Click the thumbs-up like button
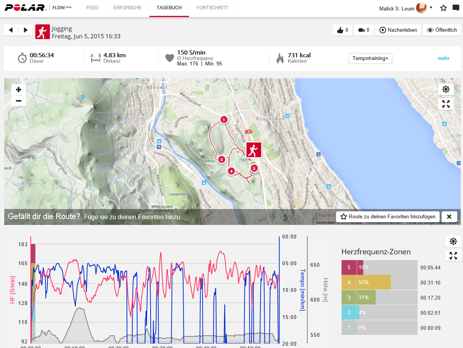The height and width of the screenshot is (348, 463). (342, 30)
